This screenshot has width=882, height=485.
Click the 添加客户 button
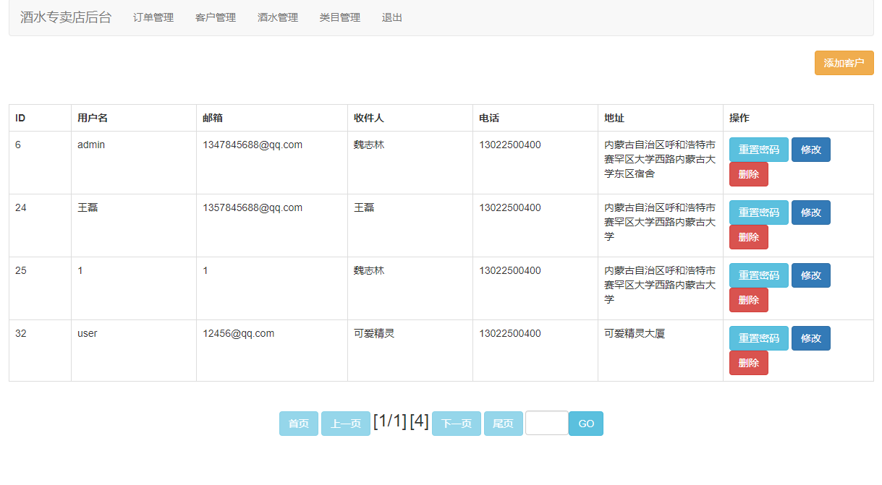(x=844, y=63)
